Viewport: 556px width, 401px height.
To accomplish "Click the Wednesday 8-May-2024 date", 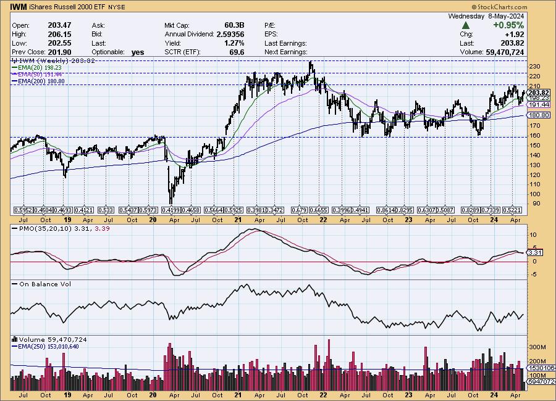I will pyautogui.click(x=486, y=16).
